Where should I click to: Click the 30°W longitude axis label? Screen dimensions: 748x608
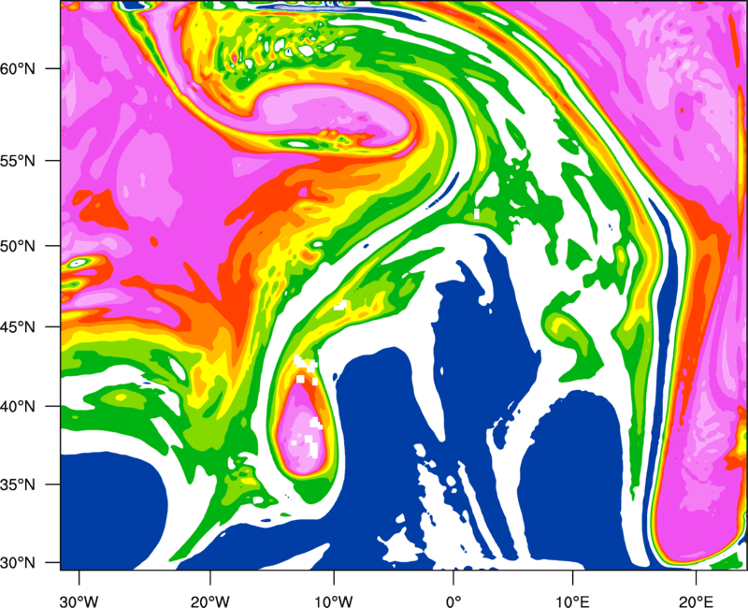point(79,601)
